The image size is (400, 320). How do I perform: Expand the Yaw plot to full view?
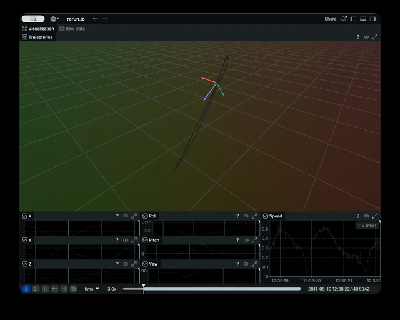coord(254,264)
